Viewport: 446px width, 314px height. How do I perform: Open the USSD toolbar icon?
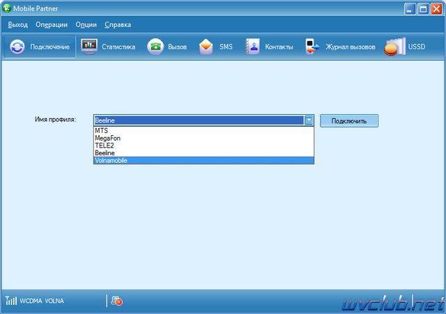395,47
